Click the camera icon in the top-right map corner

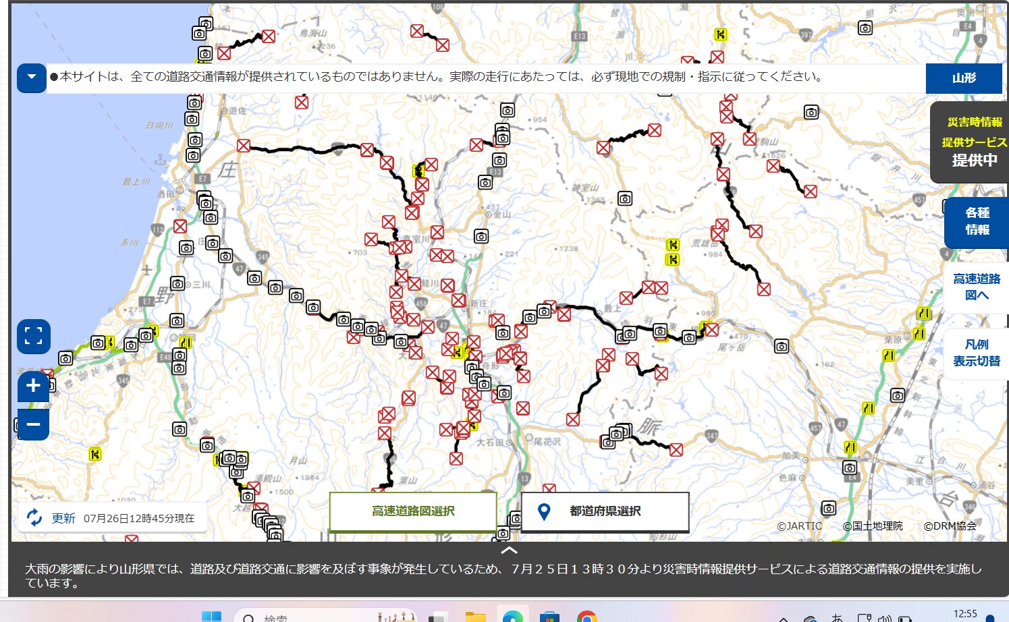pos(865,28)
